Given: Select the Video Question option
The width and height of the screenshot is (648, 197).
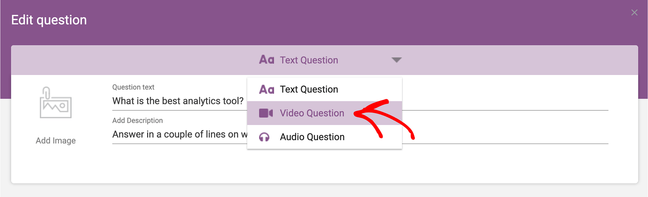Looking at the screenshot, I should click(x=312, y=113).
